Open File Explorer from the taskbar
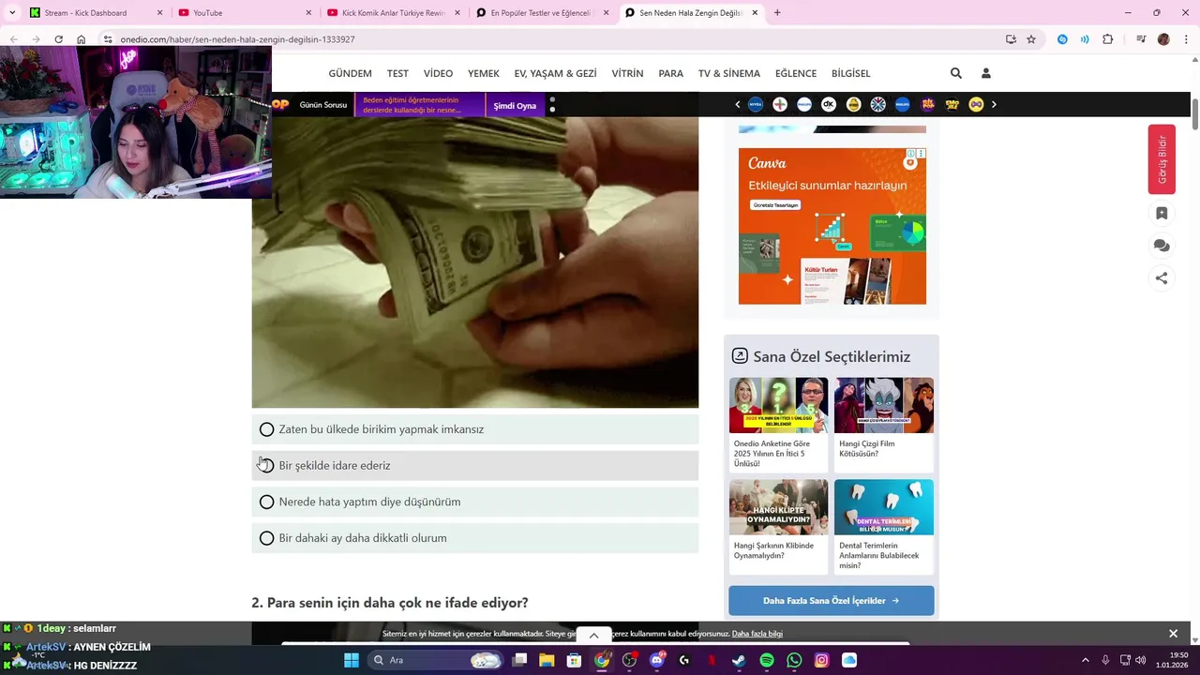 pos(547,660)
